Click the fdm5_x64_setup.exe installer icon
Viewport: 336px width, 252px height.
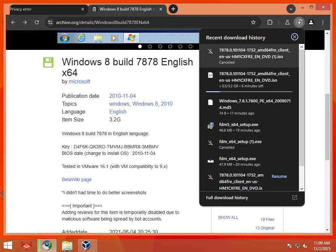(x=210, y=126)
